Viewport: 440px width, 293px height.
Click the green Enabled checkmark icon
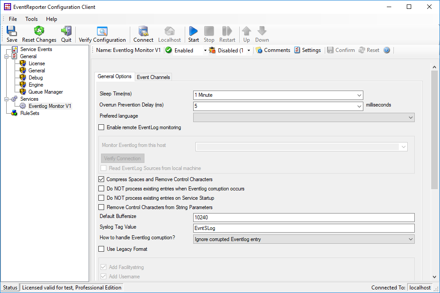pyautogui.click(x=168, y=50)
